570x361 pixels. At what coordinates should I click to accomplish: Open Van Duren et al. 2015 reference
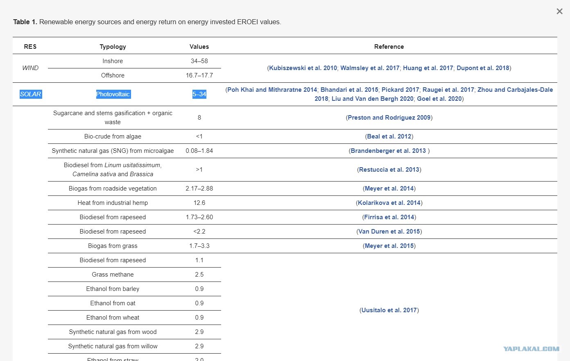[x=389, y=232]
